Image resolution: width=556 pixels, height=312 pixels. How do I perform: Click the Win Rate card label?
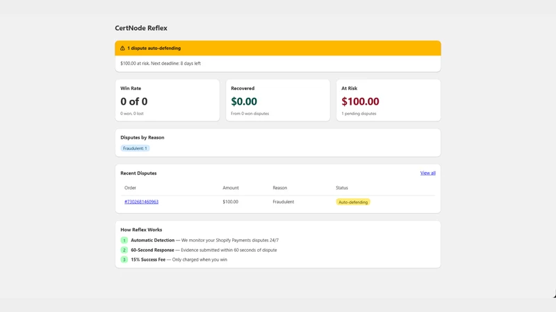point(131,89)
